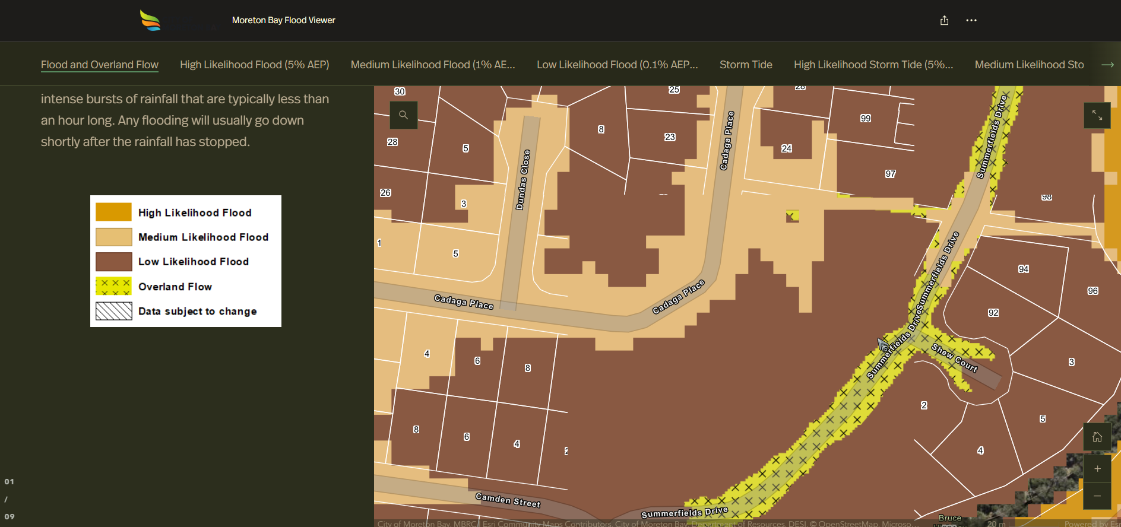Zoom in on the map

1097,469
